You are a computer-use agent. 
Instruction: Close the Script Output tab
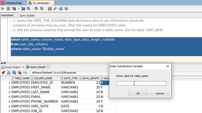point(23,67)
